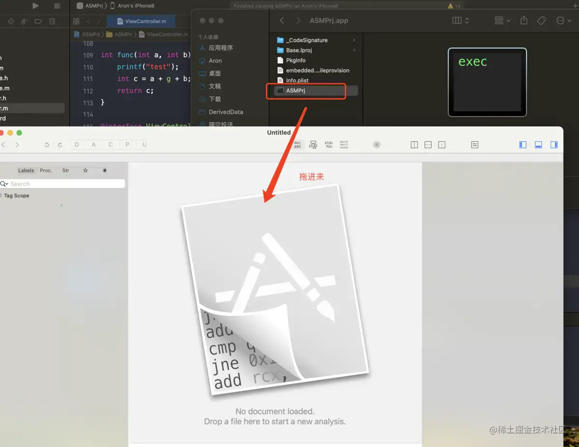The width and height of the screenshot is (579, 447).
Task: Switch to the Proc. tab in Hopper
Action: 46,170
